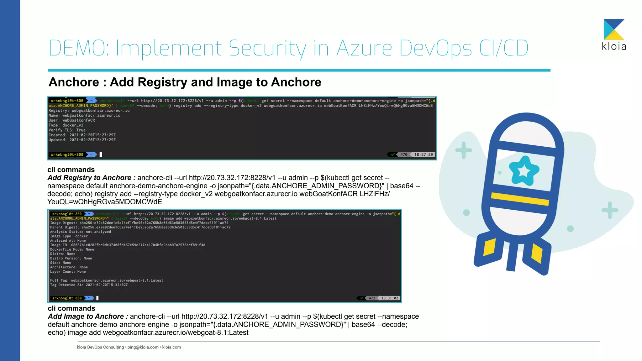This screenshot has height=361, width=642.
Task: Click first 'cli commands' label below registry terminal
Action: (x=71, y=170)
